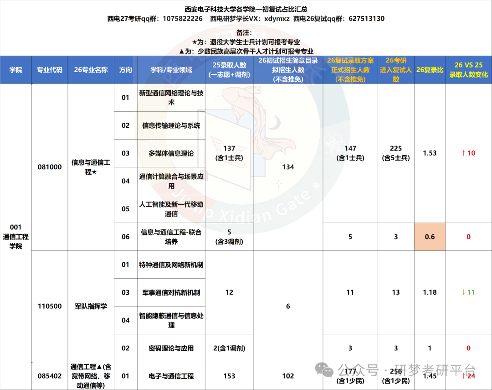The height and width of the screenshot is (390, 492).
Task: Click the red ↑24 change cell
Action: click(468, 376)
